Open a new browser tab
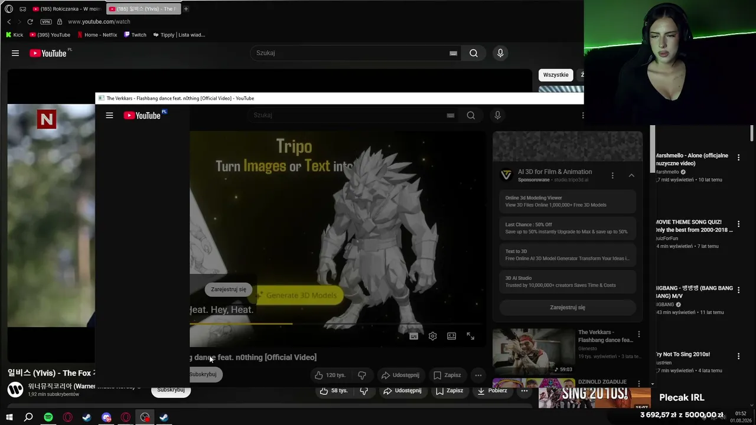The width and height of the screenshot is (756, 425). point(185,9)
